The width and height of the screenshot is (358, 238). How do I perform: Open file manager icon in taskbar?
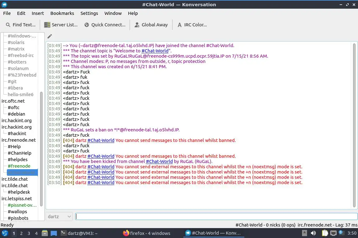[x=45, y=233]
